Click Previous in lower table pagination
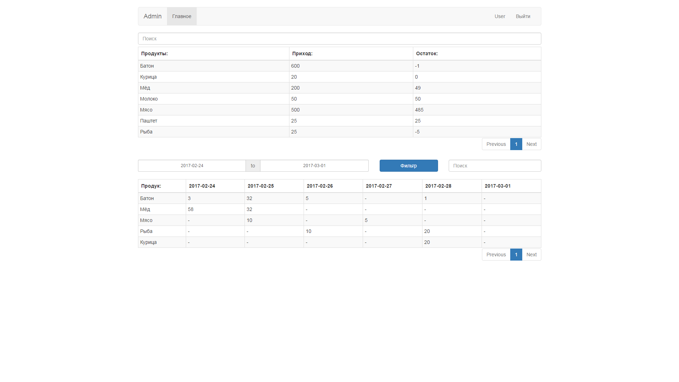679x382 pixels. [496, 255]
